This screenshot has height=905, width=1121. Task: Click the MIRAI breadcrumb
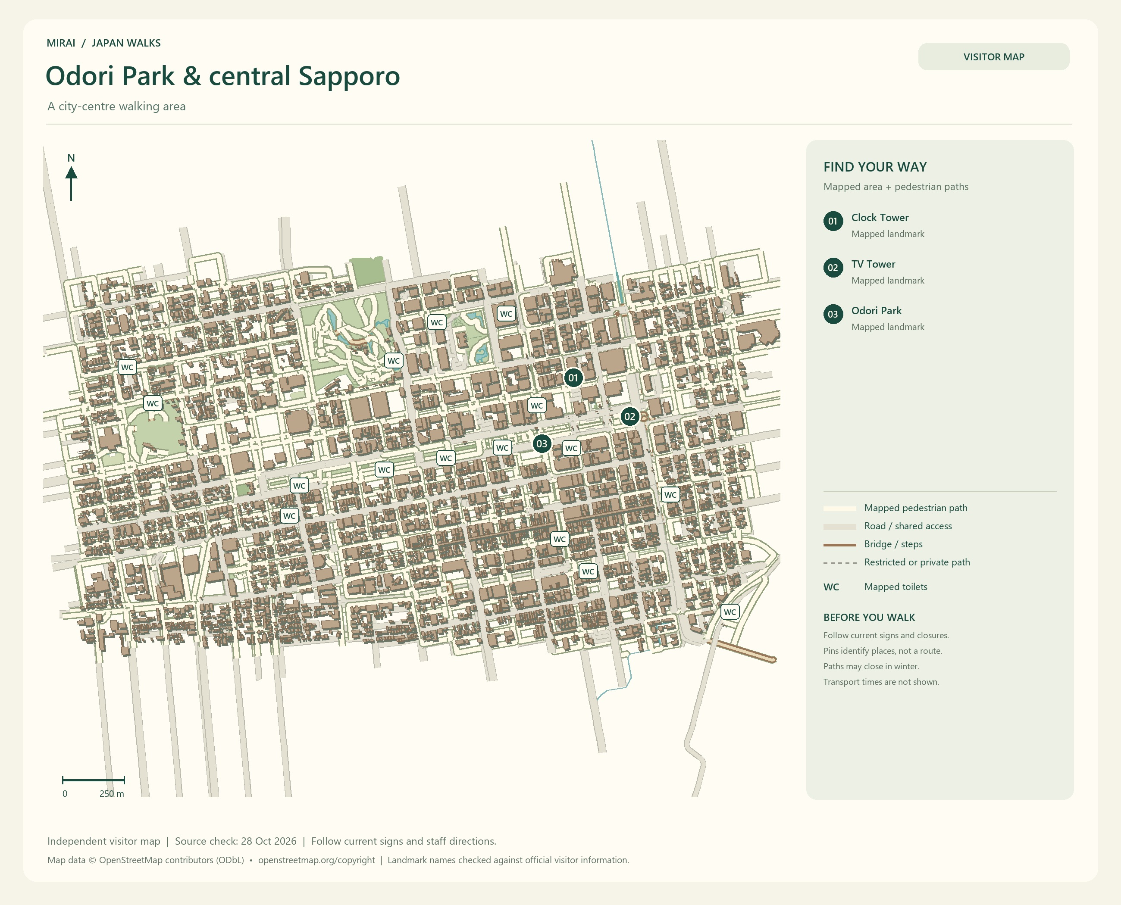[x=61, y=43]
